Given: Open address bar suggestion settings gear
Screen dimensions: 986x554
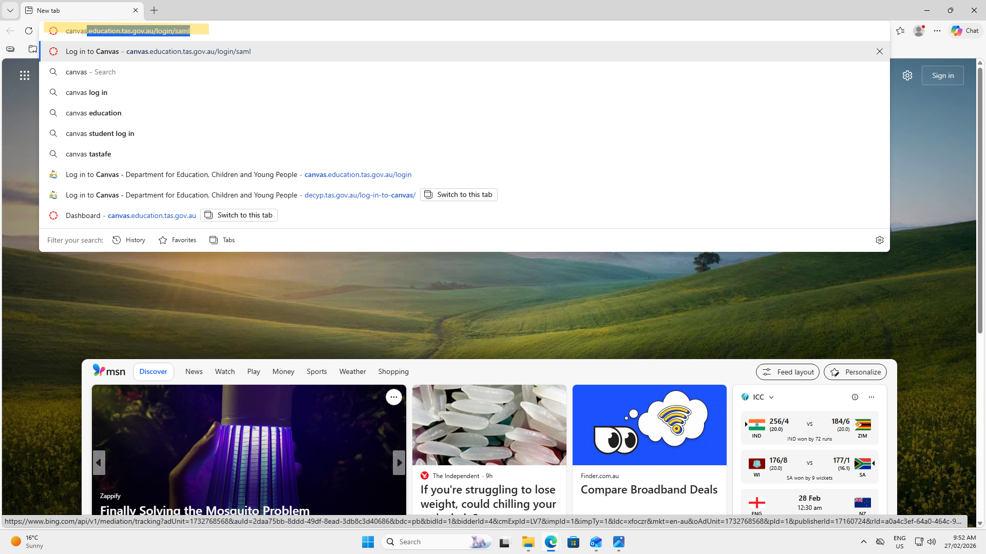Looking at the screenshot, I should (880, 240).
